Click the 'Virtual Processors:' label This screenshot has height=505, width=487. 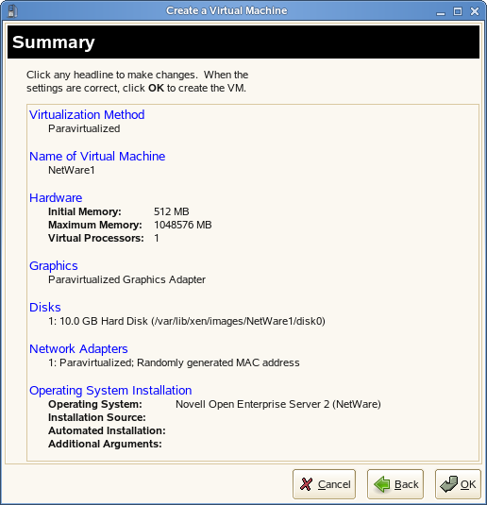coord(96,238)
